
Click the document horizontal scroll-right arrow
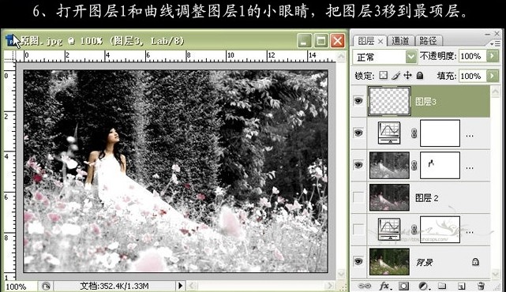pyautogui.click(x=329, y=286)
